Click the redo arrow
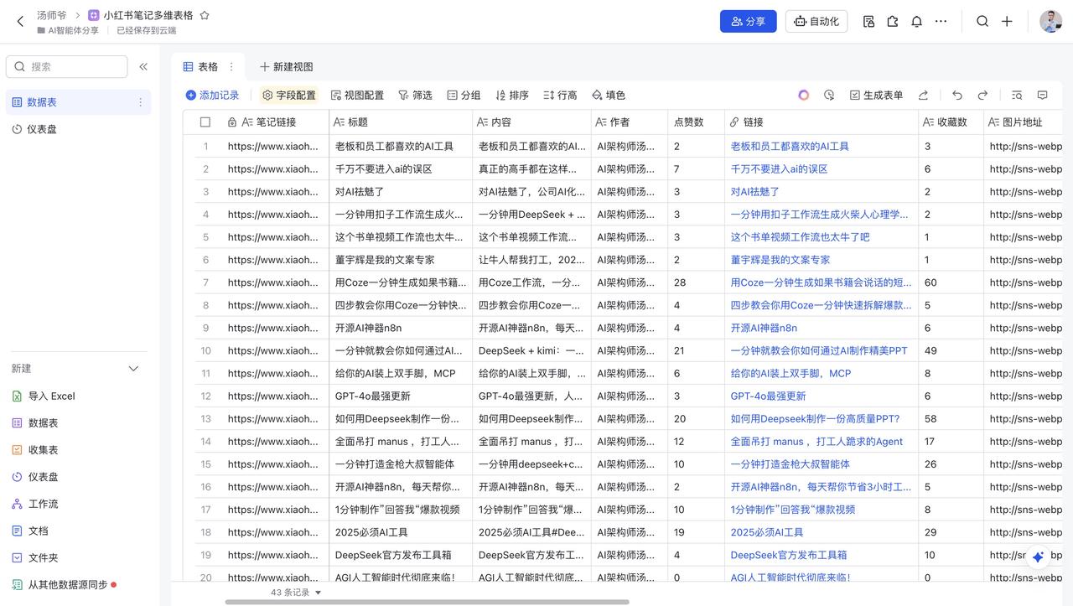The height and width of the screenshot is (606, 1073). [982, 96]
